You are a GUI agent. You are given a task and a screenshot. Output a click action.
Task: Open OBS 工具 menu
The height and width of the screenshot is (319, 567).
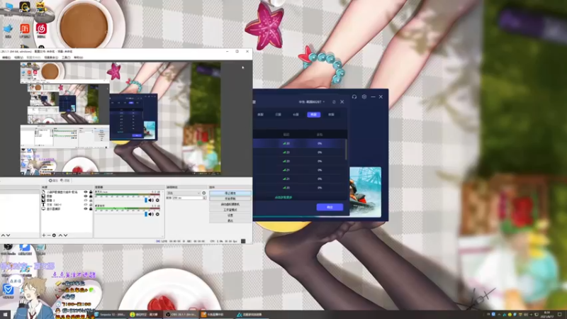click(x=66, y=57)
